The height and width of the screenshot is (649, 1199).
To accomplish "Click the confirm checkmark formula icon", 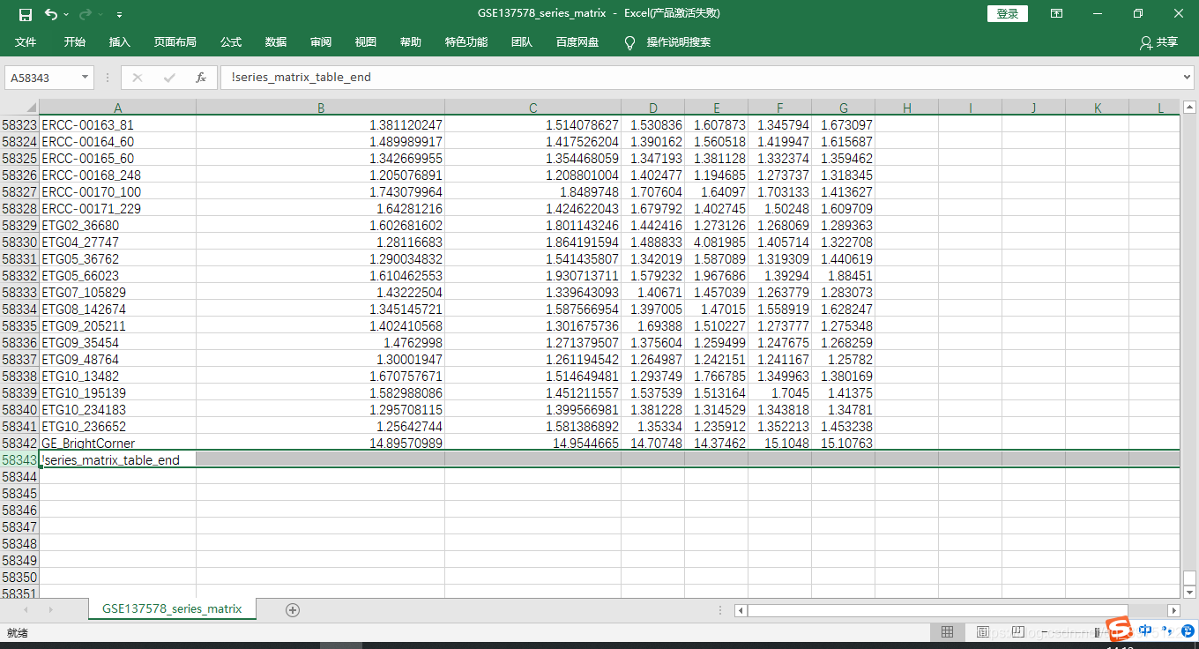I will click(169, 78).
